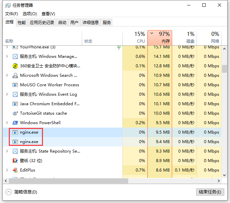Image resolution: width=230 pixels, height=203 pixels.
Task: Click the 结束任务(E) button
Action: tap(210, 192)
